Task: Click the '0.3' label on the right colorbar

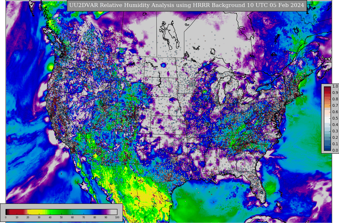Action: 335,131
